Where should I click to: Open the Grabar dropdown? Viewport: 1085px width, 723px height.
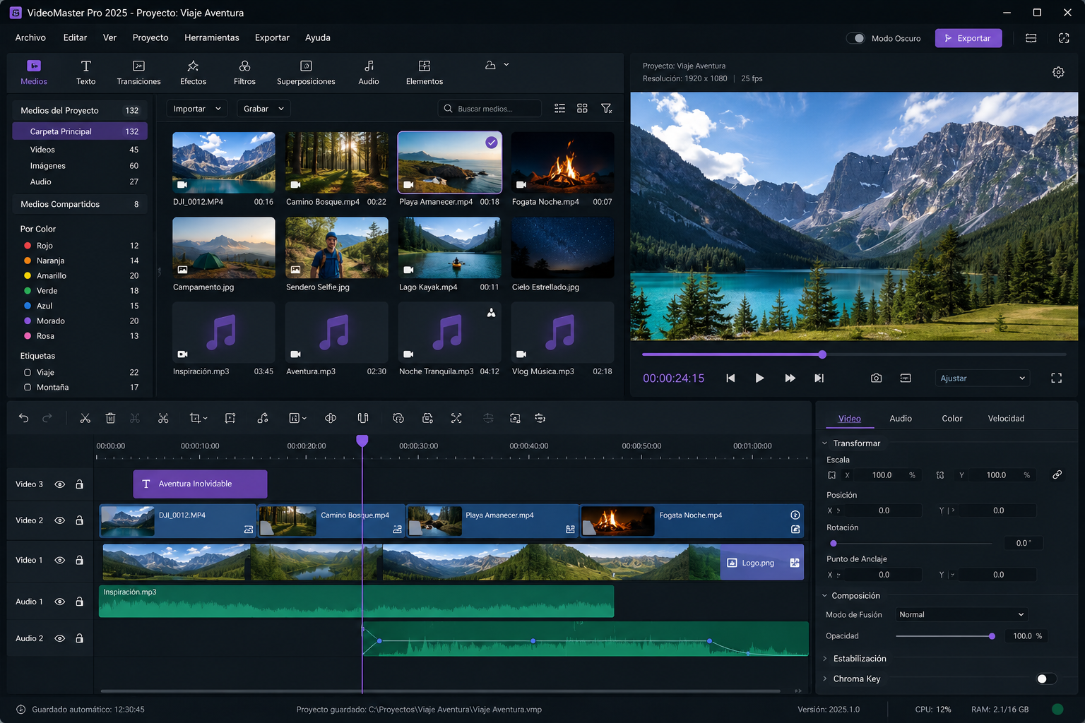[x=263, y=109]
